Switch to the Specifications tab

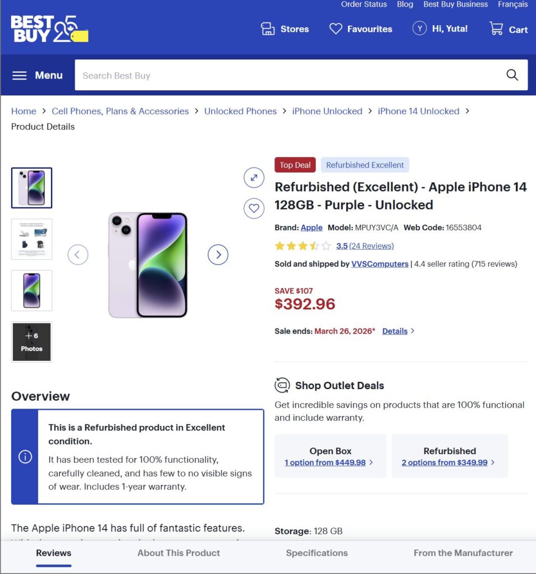[317, 553]
